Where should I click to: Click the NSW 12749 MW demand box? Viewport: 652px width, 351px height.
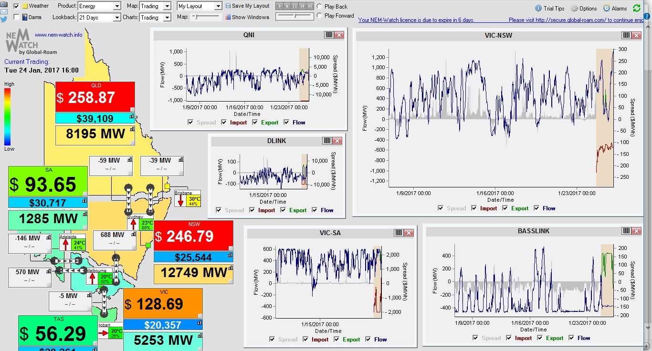pos(193,274)
